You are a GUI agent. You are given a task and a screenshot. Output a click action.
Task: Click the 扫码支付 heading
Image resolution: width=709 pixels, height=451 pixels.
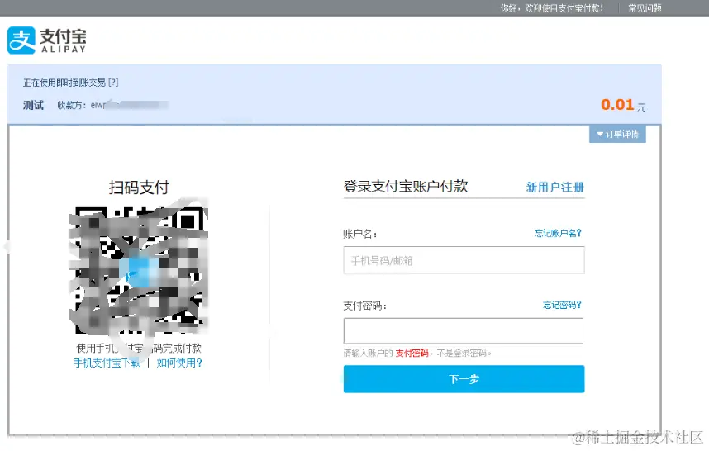coord(139,187)
